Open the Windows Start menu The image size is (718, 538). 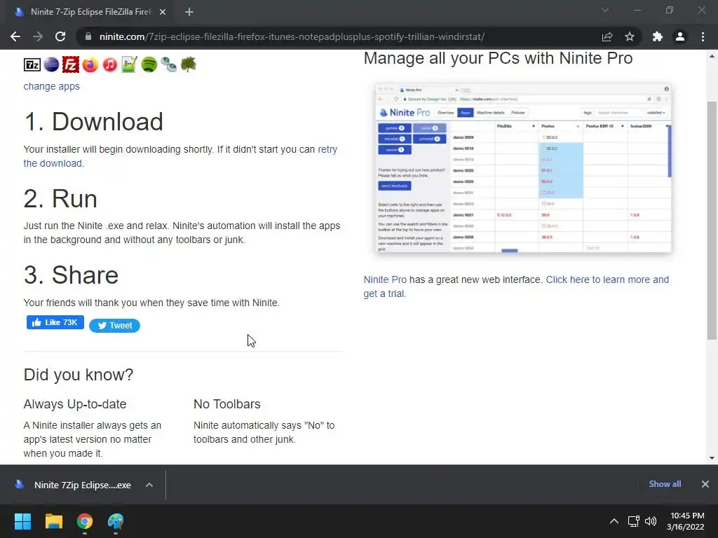[x=22, y=521]
